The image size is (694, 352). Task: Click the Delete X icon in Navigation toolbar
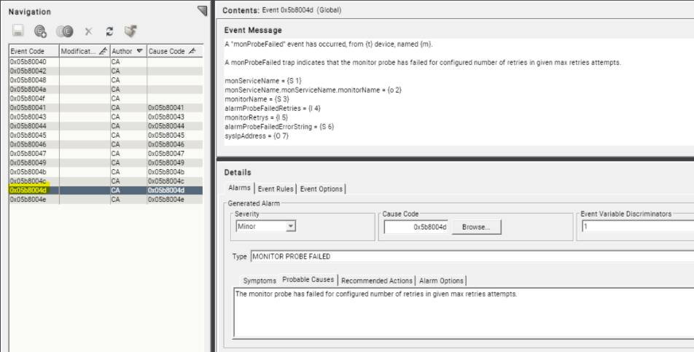[x=88, y=31]
